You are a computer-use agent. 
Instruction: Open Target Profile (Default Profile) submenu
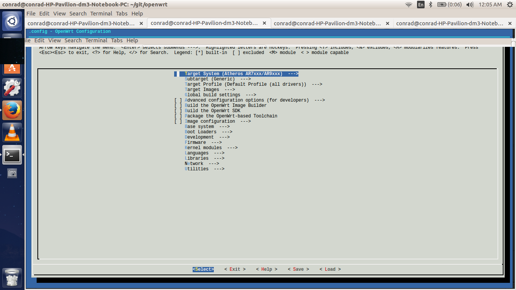pyautogui.click(x=253, y=85)
